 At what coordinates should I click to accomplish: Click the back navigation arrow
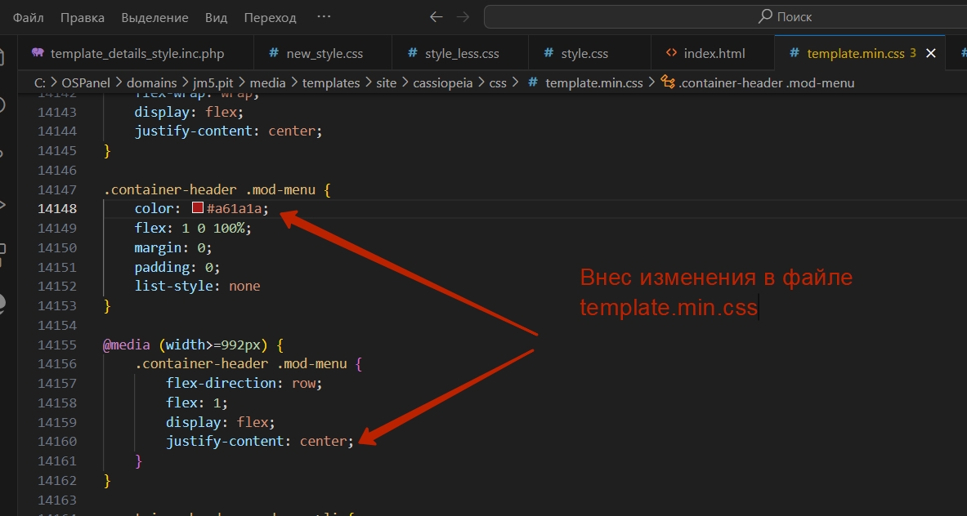(436, 17)
